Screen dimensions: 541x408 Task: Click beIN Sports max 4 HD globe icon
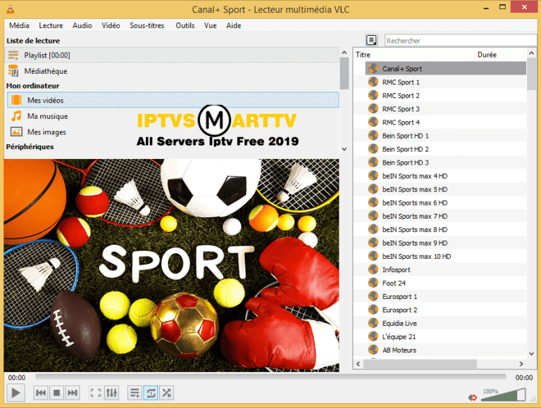(x=373, y=176)
